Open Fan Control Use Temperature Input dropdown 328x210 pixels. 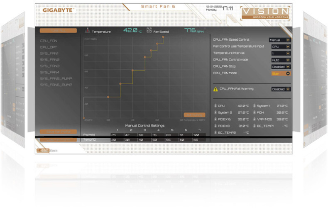coord(281,46)
